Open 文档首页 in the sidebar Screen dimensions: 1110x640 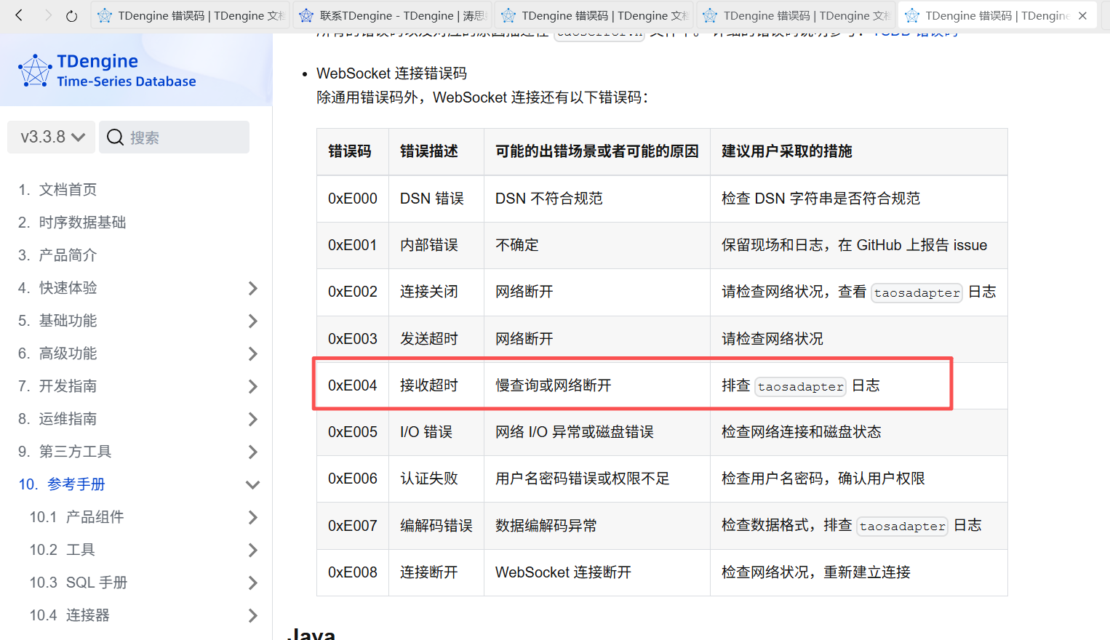(67, 190)
